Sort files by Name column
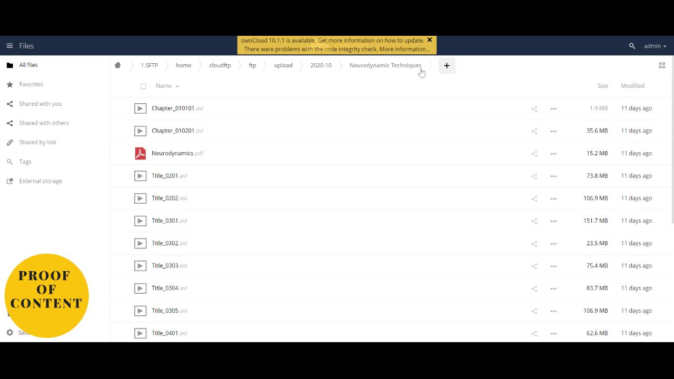The width and height of the screenshot is (674, 379). tap(164, 86)
